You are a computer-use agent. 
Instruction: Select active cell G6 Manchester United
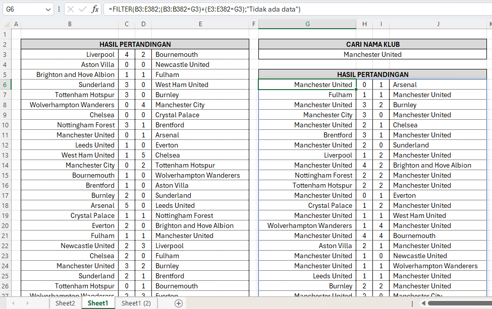[x=307, y=85]
